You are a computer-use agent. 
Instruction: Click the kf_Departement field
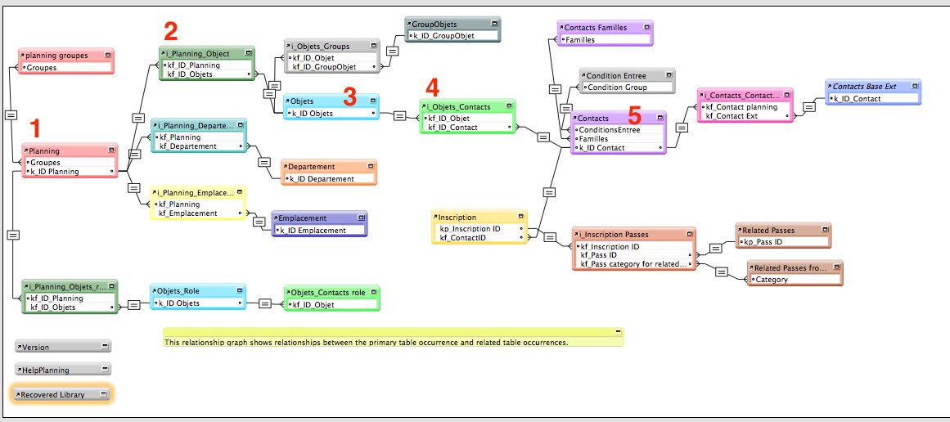click(x=198, y=146)
